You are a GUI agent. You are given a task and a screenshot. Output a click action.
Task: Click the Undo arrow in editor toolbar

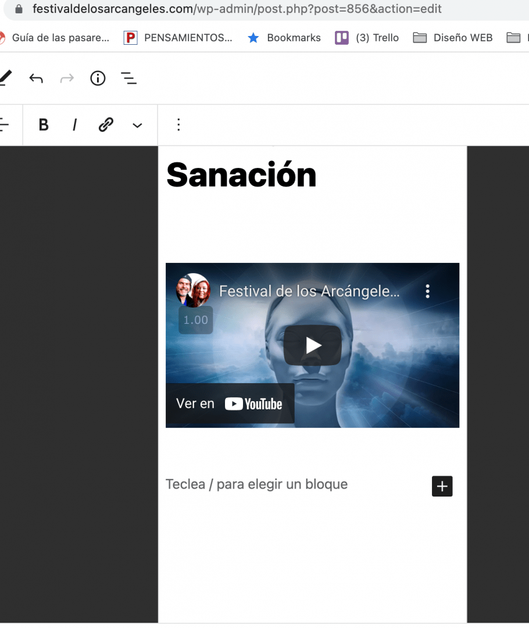(x=36, y=78)
